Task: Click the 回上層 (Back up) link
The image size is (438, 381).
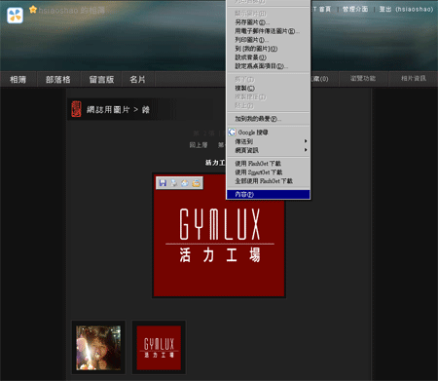Action: [x=199, y=145]
